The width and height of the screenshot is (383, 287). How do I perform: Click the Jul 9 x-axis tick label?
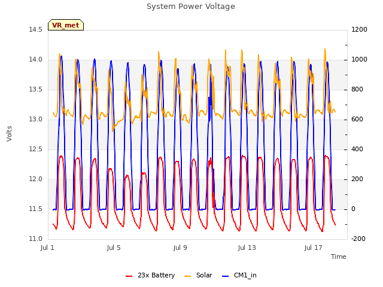tap(180, 248)
